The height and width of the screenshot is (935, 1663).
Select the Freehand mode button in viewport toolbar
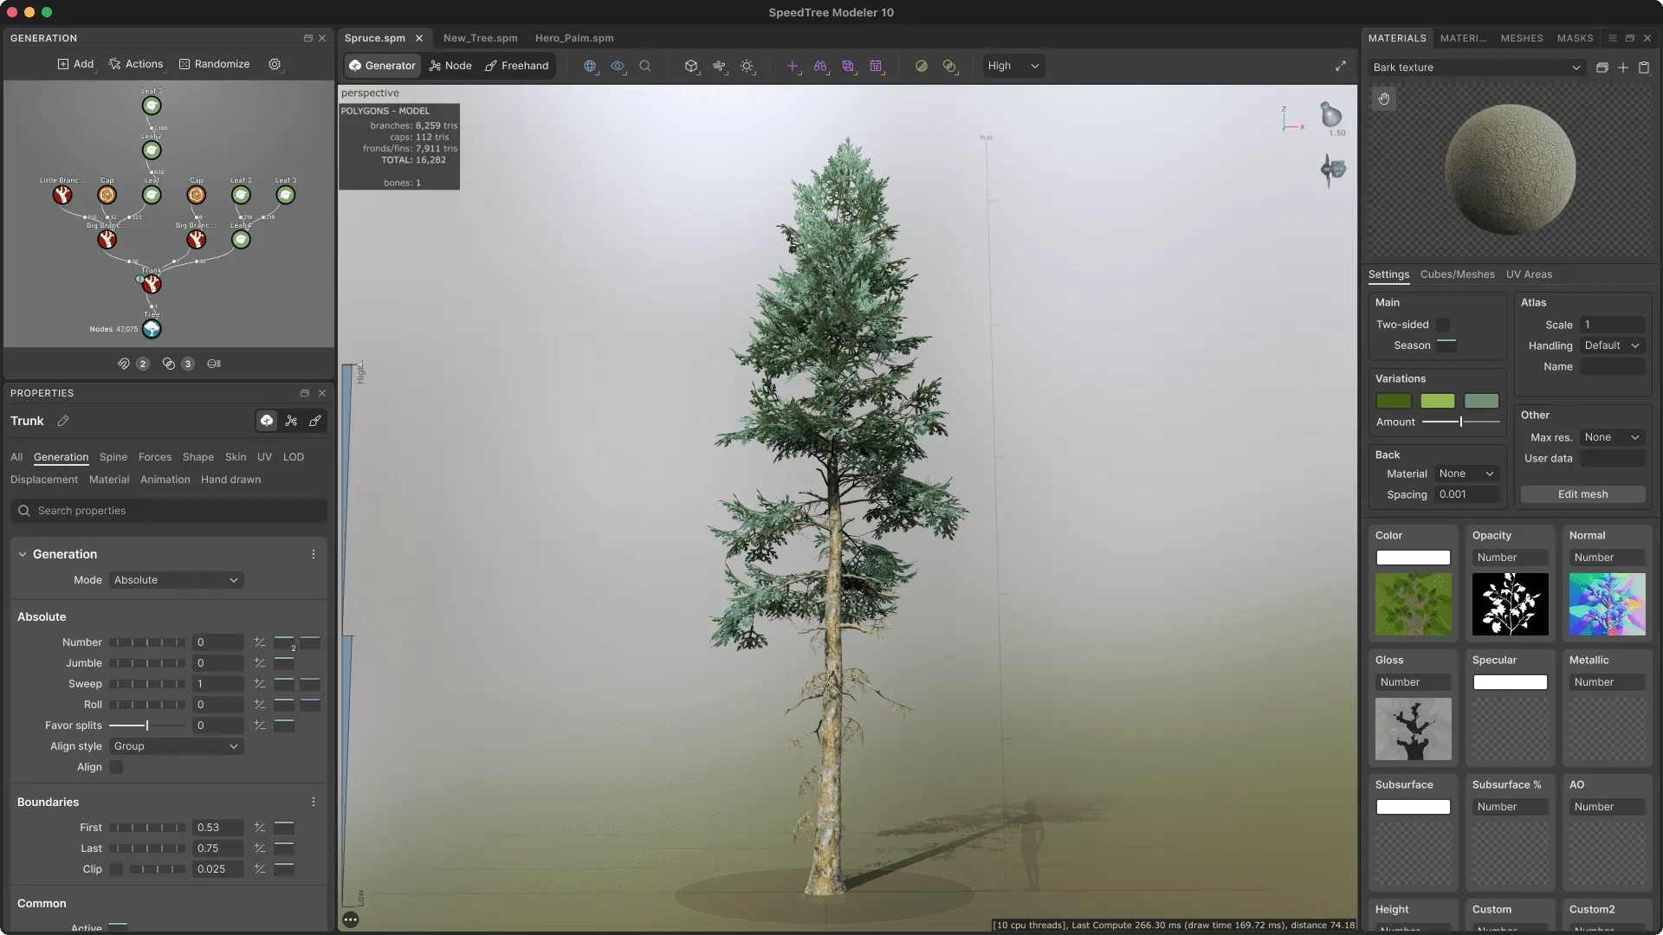pos(516,66)
